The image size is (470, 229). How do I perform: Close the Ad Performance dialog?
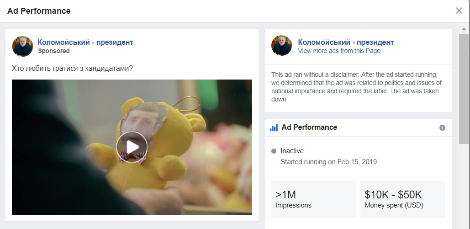point(459,11)
